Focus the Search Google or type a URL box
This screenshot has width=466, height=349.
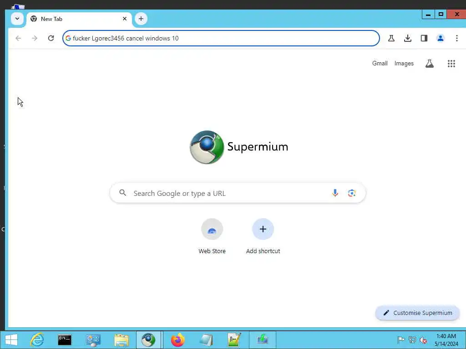point(238,193)
